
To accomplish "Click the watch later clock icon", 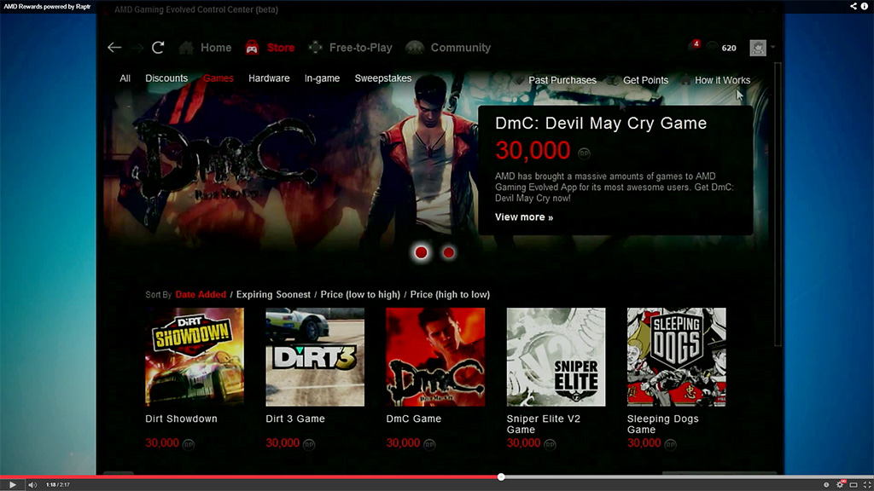I will [x=826, y=485].
